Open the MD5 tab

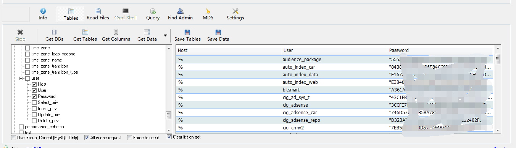tap(208, 14)
